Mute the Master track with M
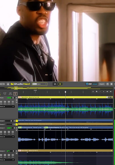The height and width of the screenshot is (165, 115). [16, 100]
